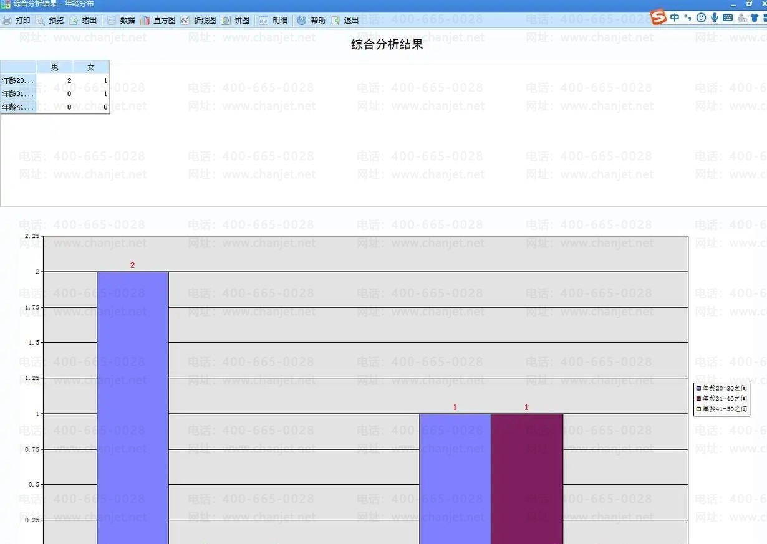767x544 pixels.
Task: Toggle Sogou 中 Chinese/English input mode
Action: [x=675, y=17]
